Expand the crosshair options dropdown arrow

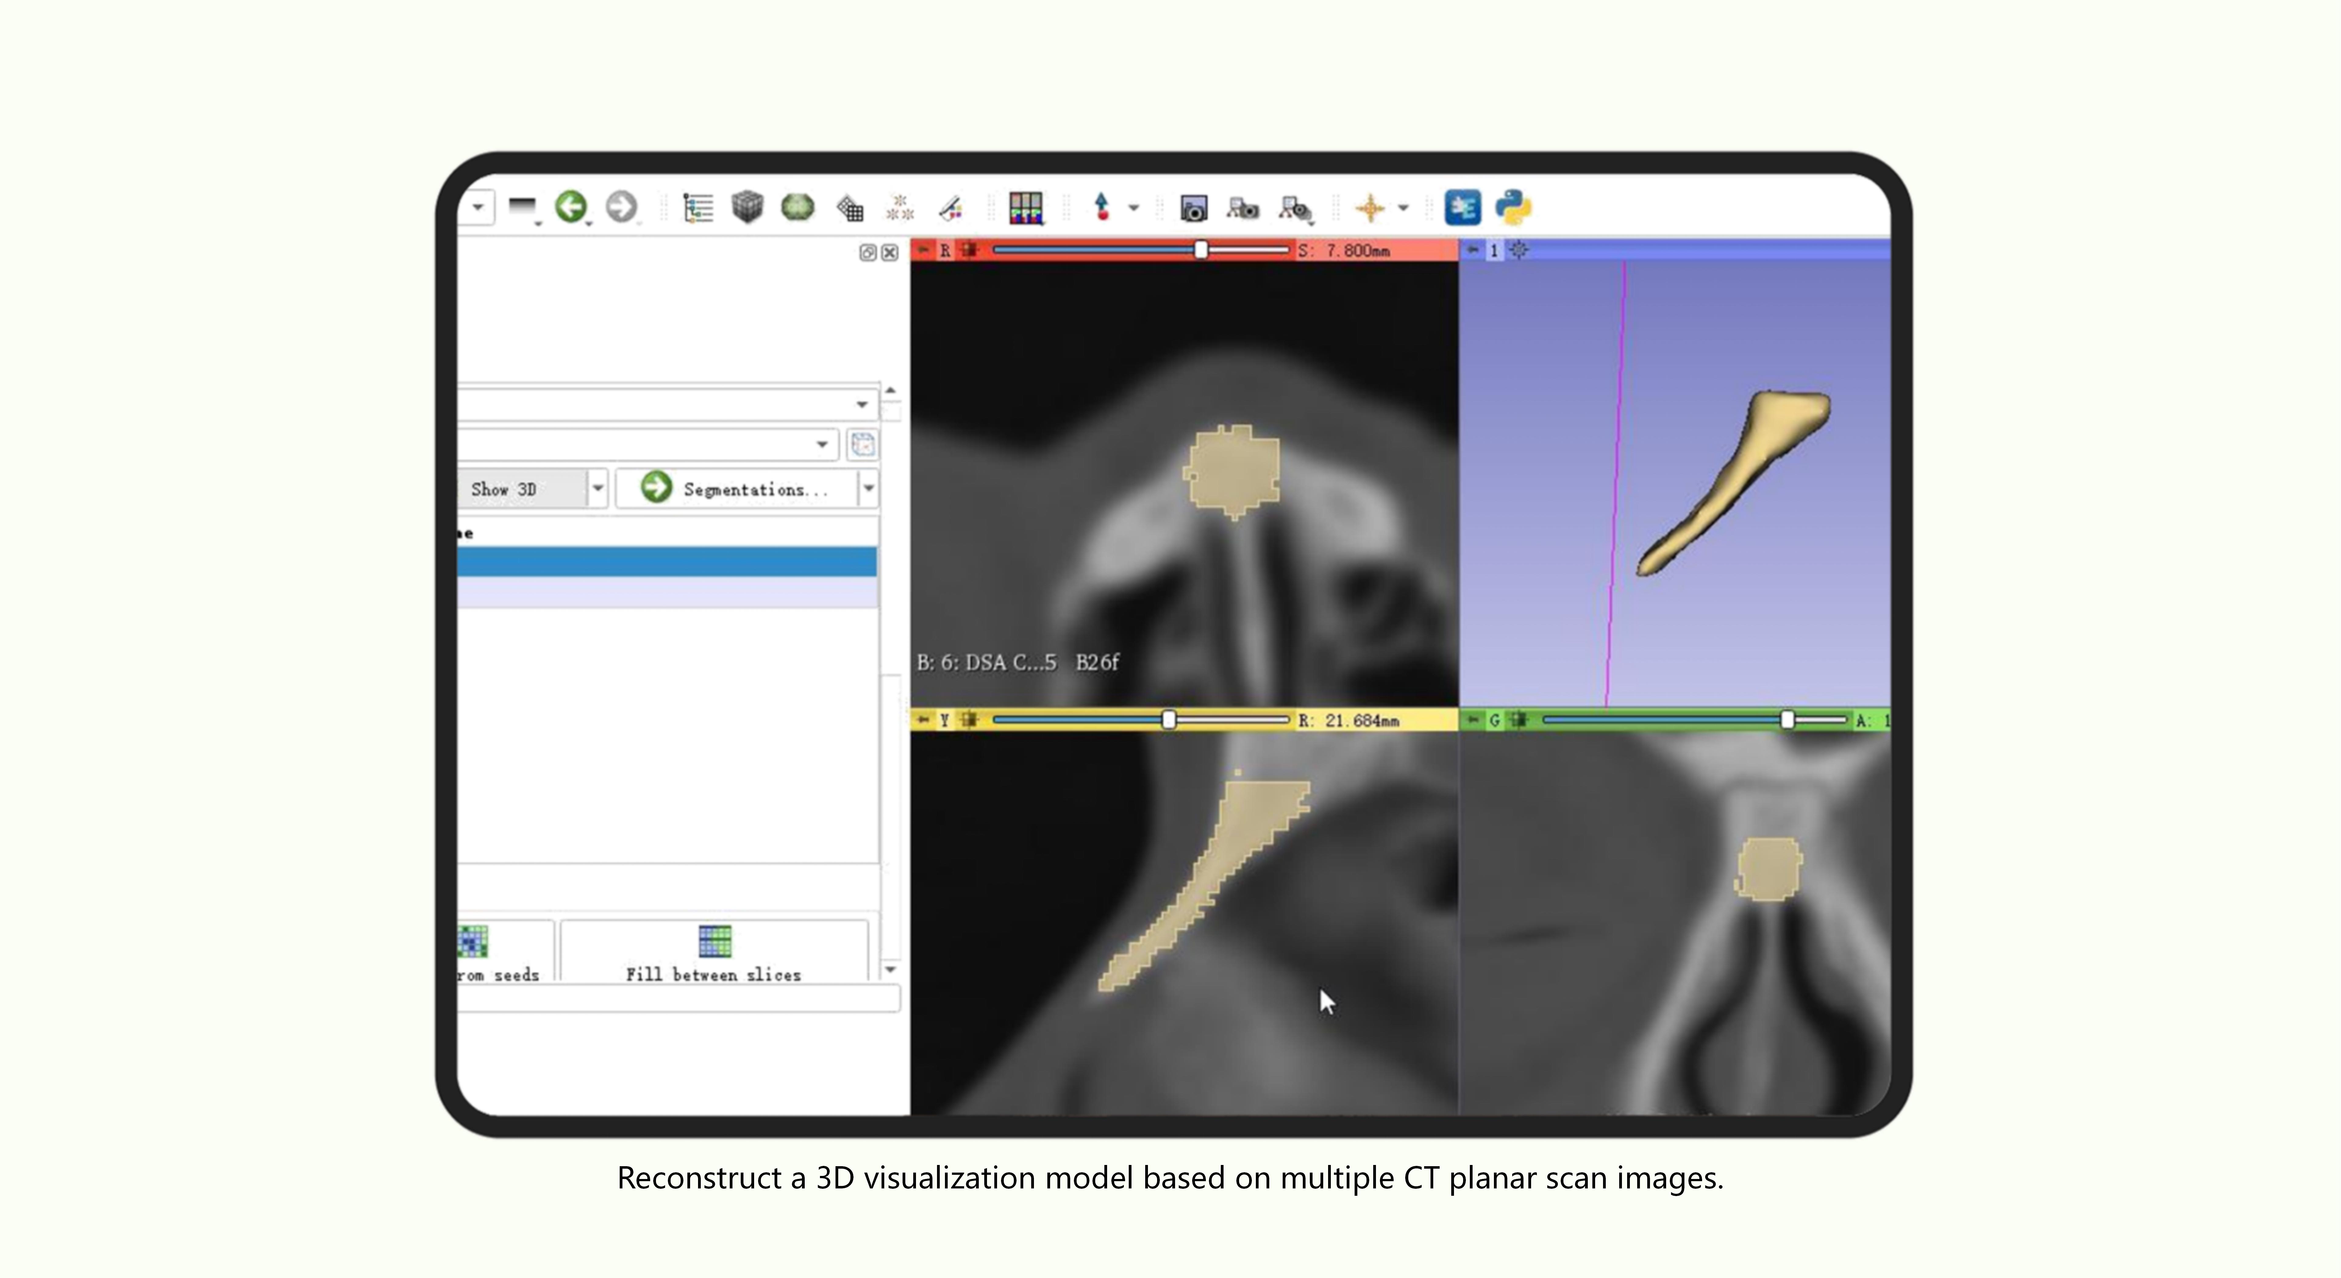1403,208
